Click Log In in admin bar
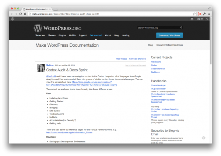221x156 pixels. [x=200, y=19]
